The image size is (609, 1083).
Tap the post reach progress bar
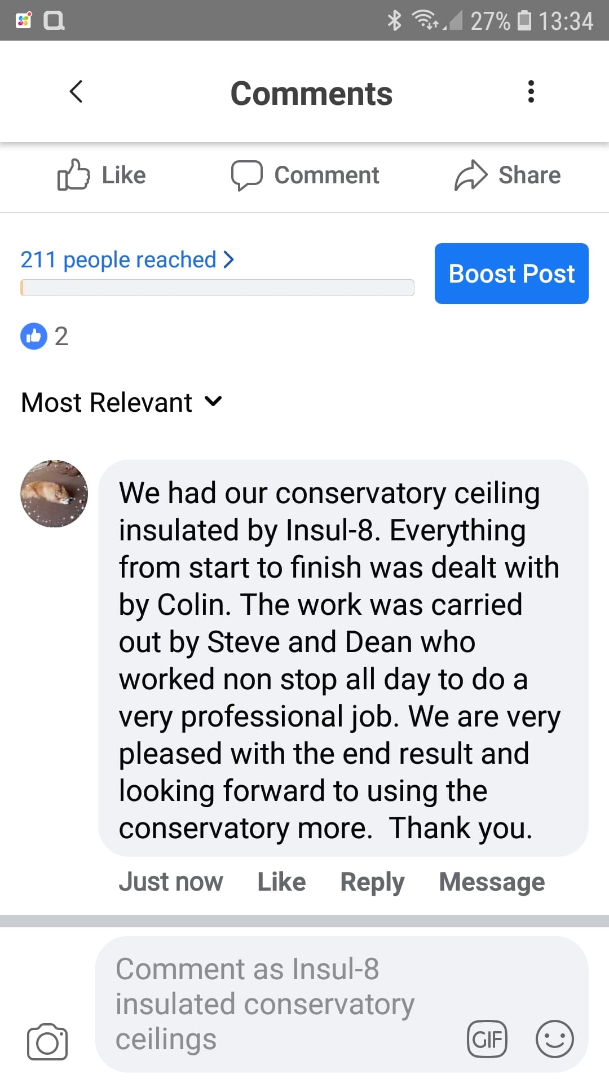point(217,288)
